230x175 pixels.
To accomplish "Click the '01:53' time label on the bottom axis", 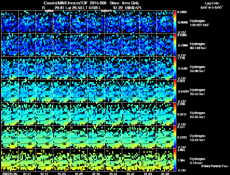I will pos(148,174).
